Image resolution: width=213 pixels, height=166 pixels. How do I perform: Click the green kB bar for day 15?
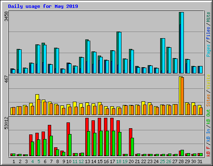pos(101,144)
